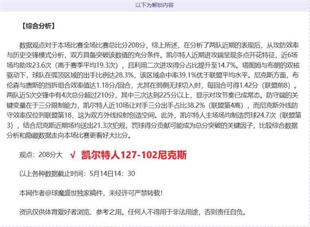Click the final line 分析和隐藏数据走向本场比赛更看好大比分

click(69, 136)
